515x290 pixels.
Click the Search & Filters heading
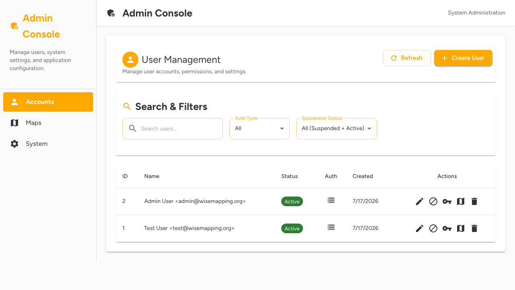coord(171,107)
